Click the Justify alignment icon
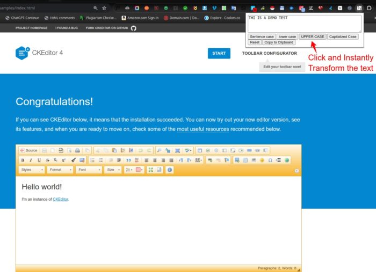 (171, 160)
